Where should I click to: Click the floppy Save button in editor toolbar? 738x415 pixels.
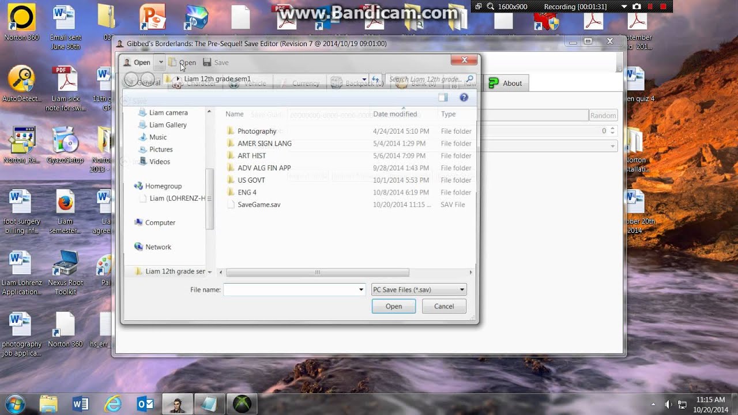216,62
